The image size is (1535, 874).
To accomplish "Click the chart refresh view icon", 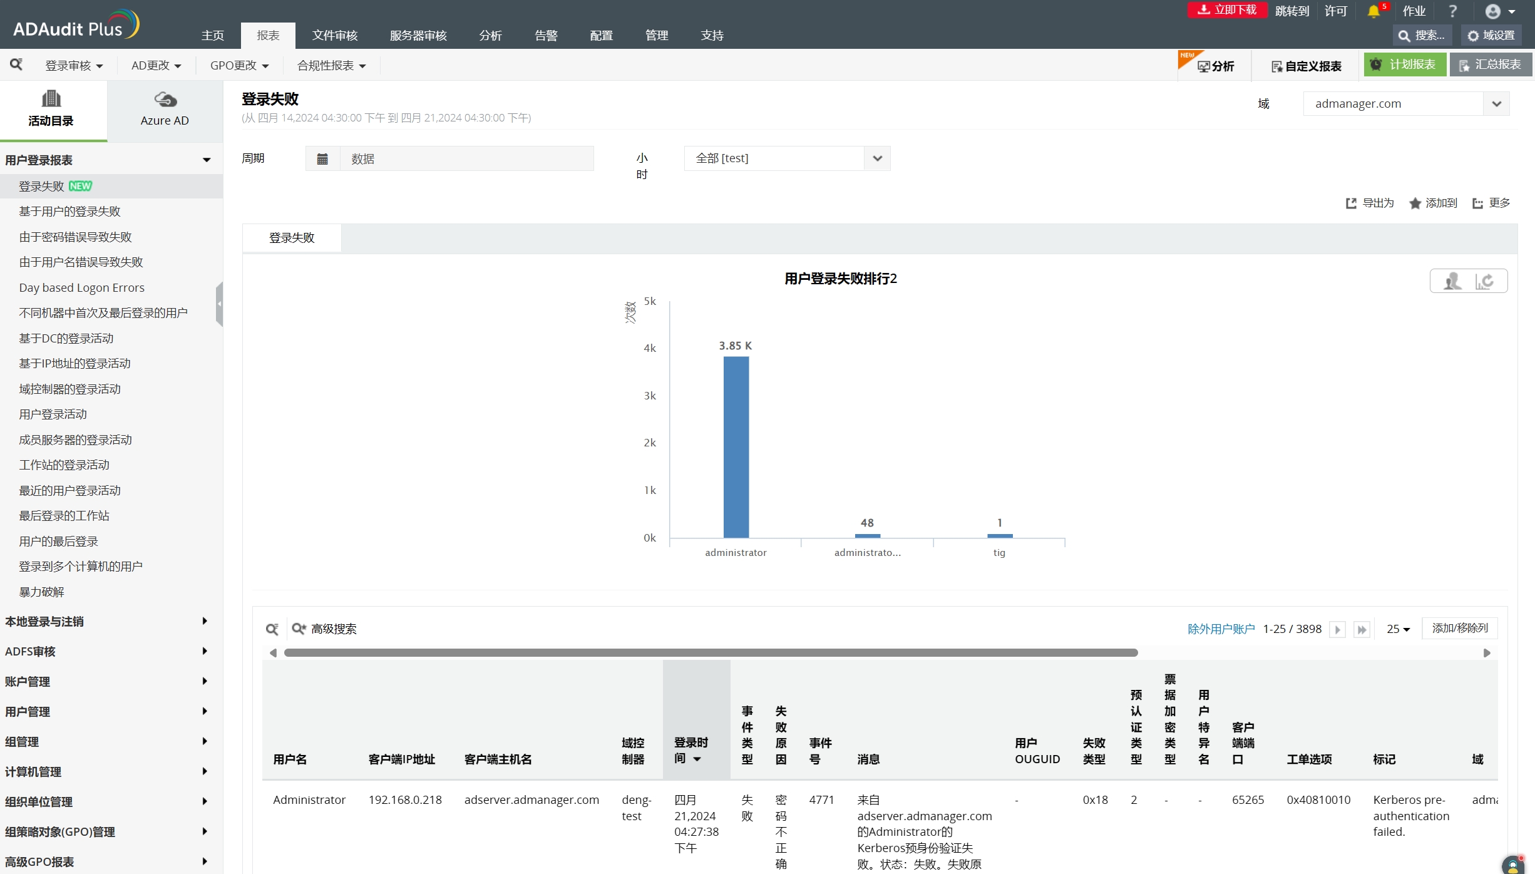I will pyautogui.click(x=1486, y=281).
